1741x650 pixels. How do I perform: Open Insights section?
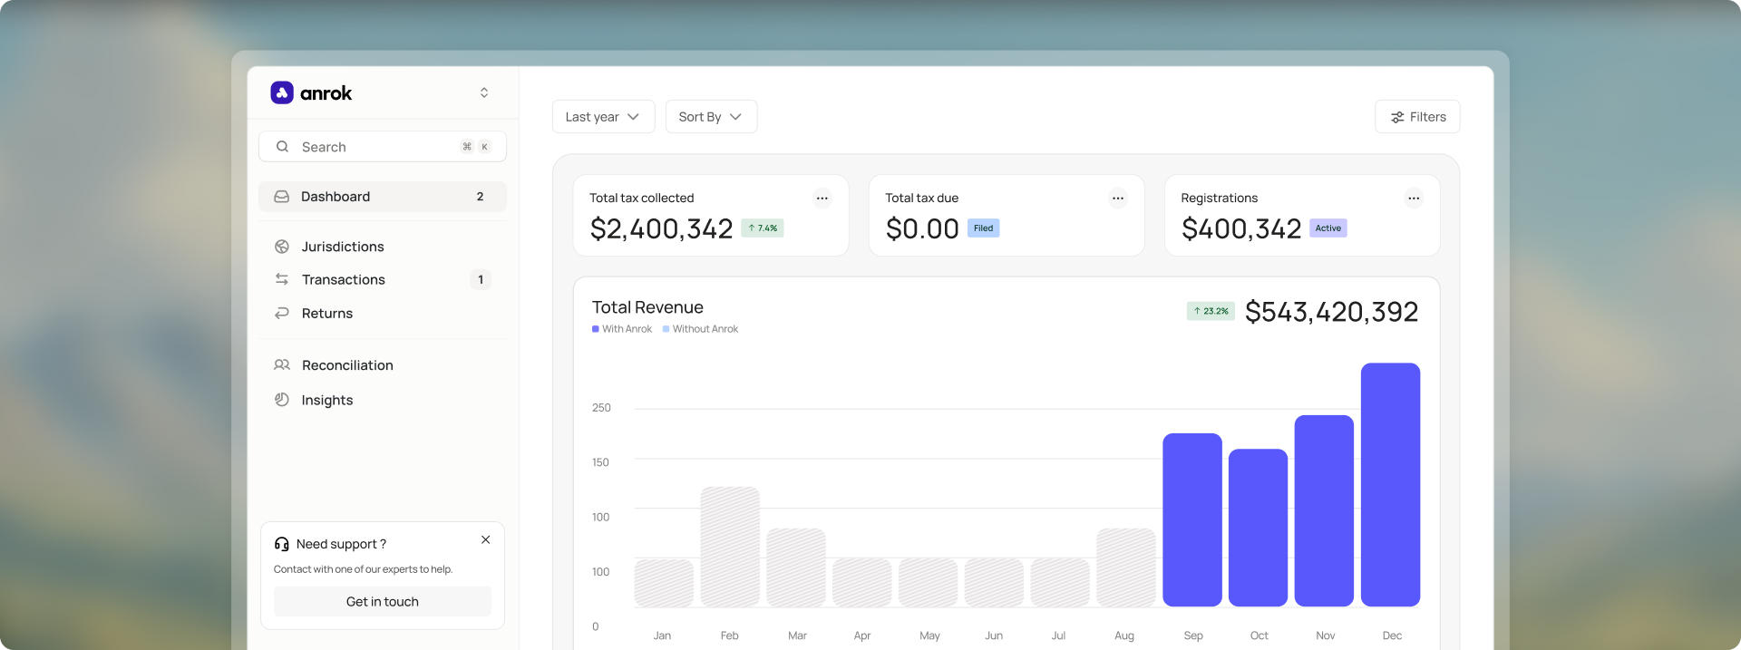pos(327,400)
